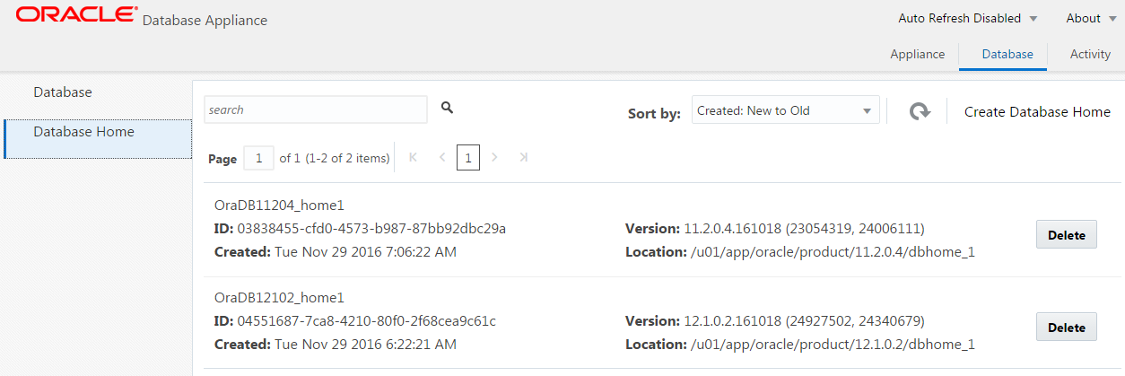
Task: Click page number 1 button
Action: (x=467, y=157)
